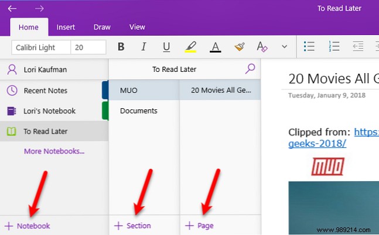Apply numbered list

click(x=334, y=46)
